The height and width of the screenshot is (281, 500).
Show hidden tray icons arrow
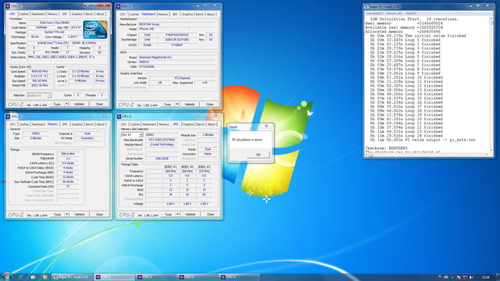452,278
